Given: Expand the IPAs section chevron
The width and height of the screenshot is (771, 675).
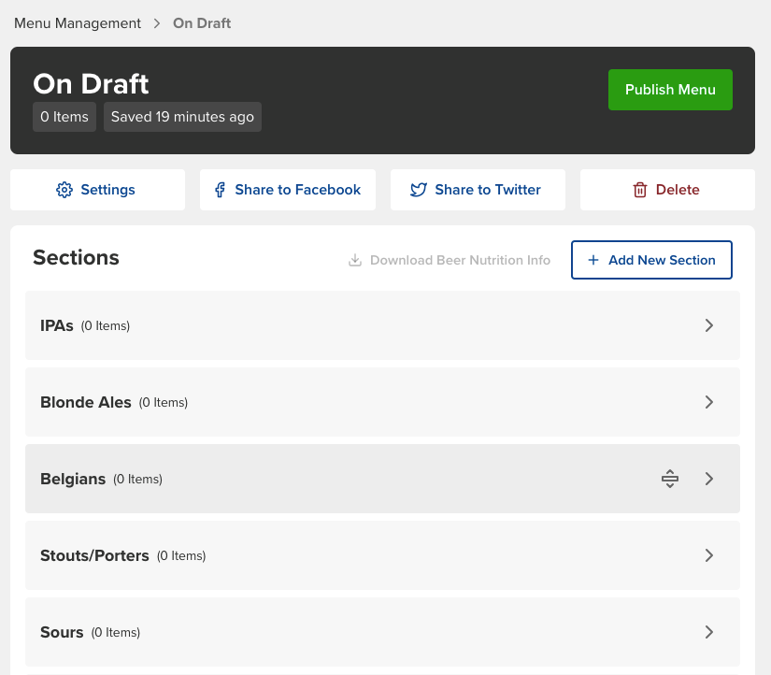Looking at the screenshot, I should pos(709,325).
